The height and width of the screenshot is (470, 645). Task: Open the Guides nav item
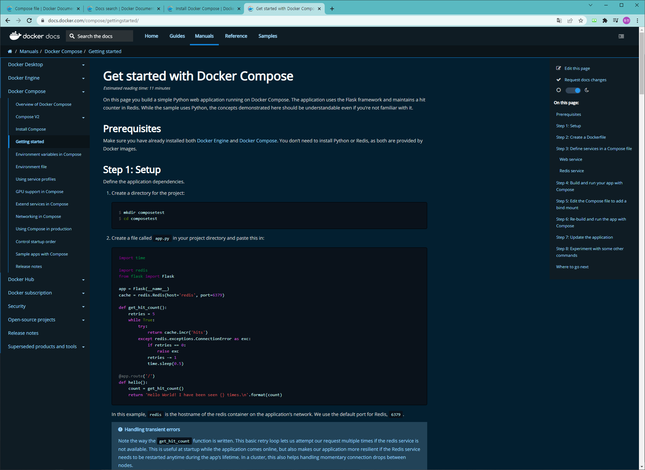pyautogui.click(x=177, y=36)
